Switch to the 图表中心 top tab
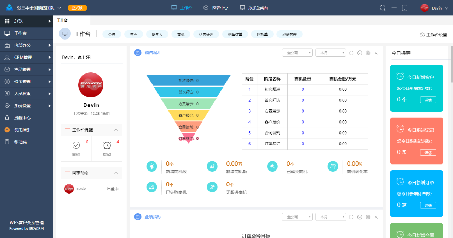 coord(216,8)
